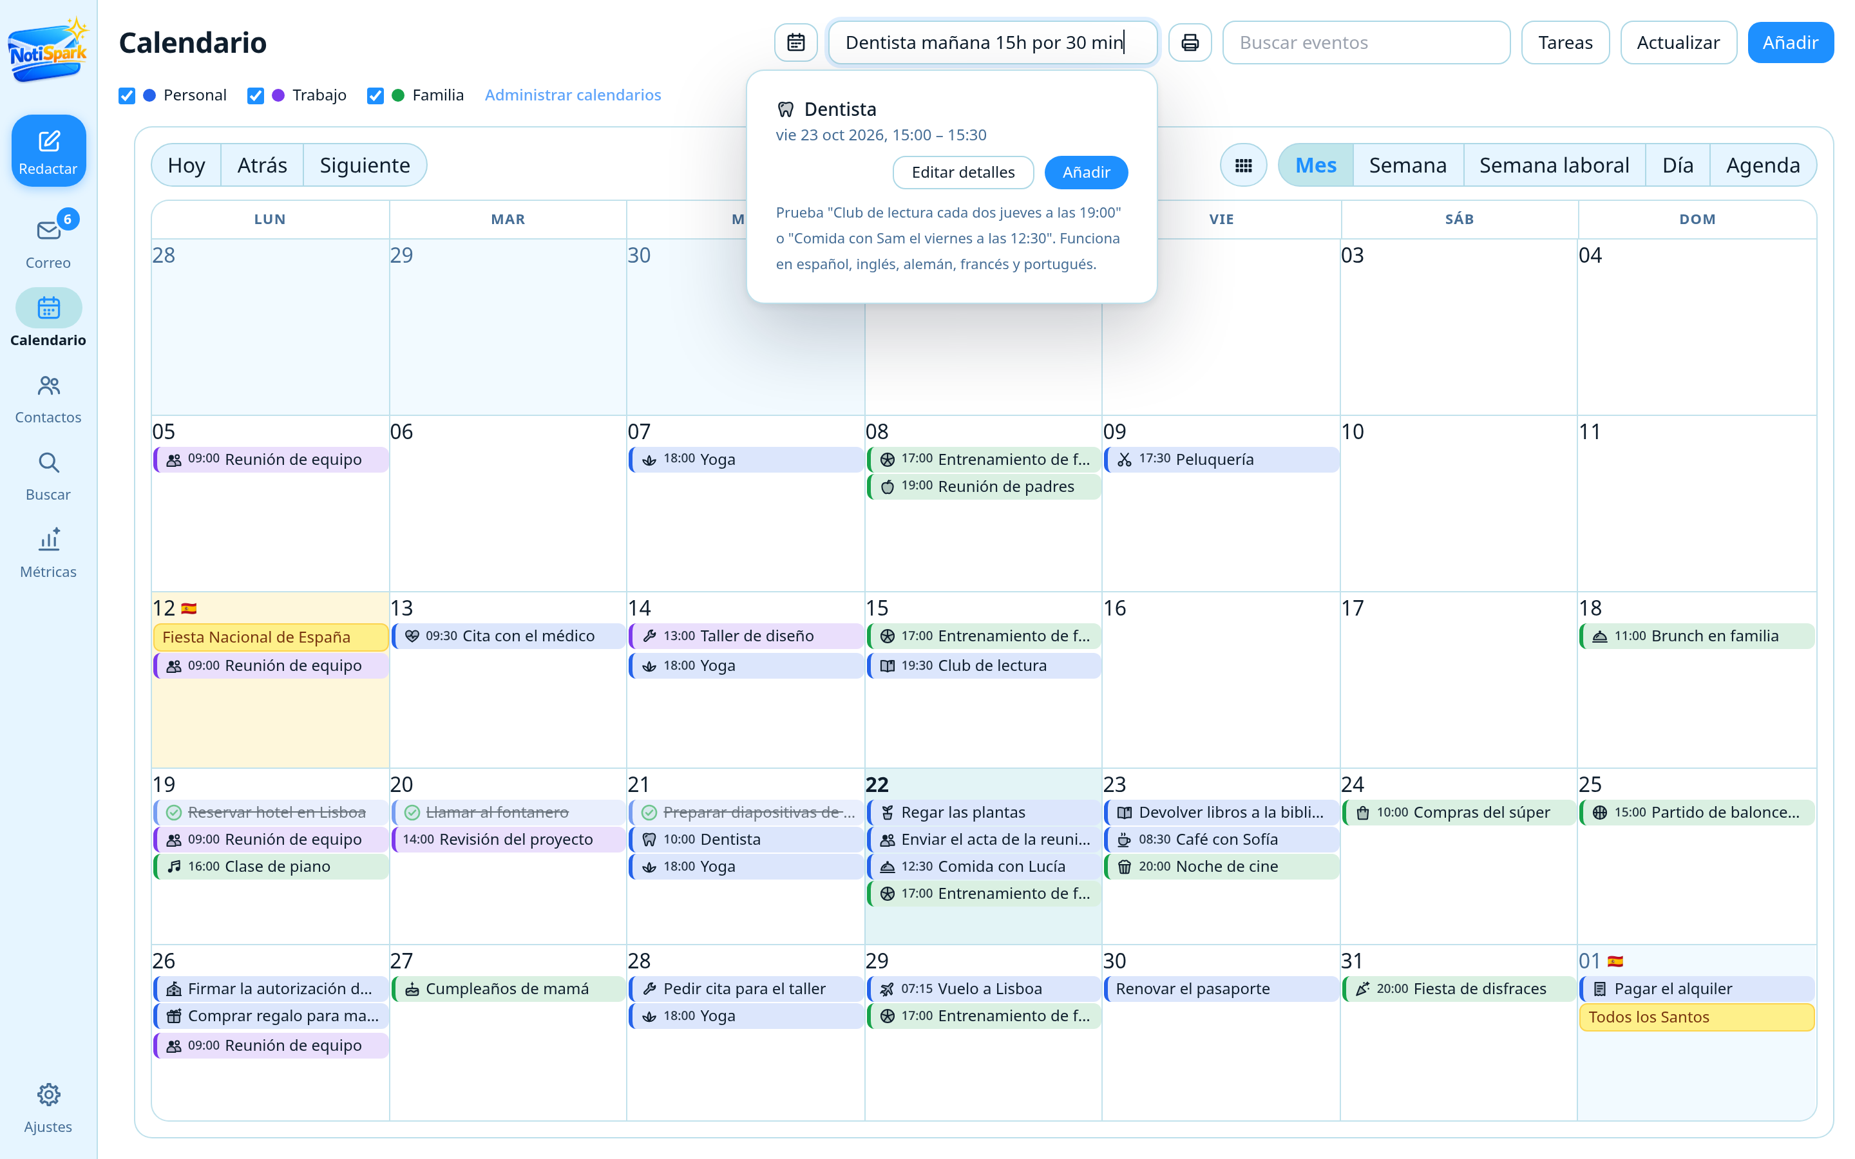Click the calendar icon next to quick-add field
The height and width of the screenshot is (1159, 1855).
click(795, 42)
